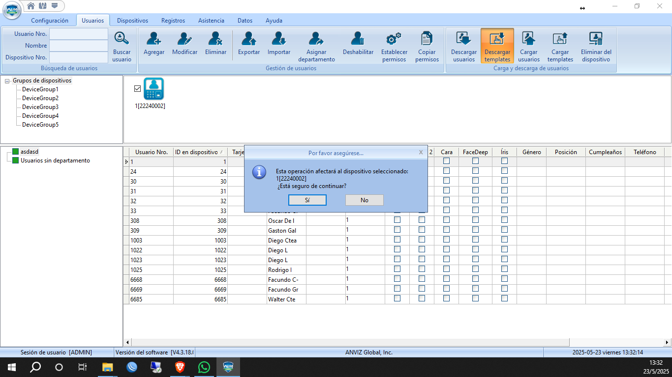Select DeviceGroup1 tree item
The image size is (672, 377).
tap(40, 89)
